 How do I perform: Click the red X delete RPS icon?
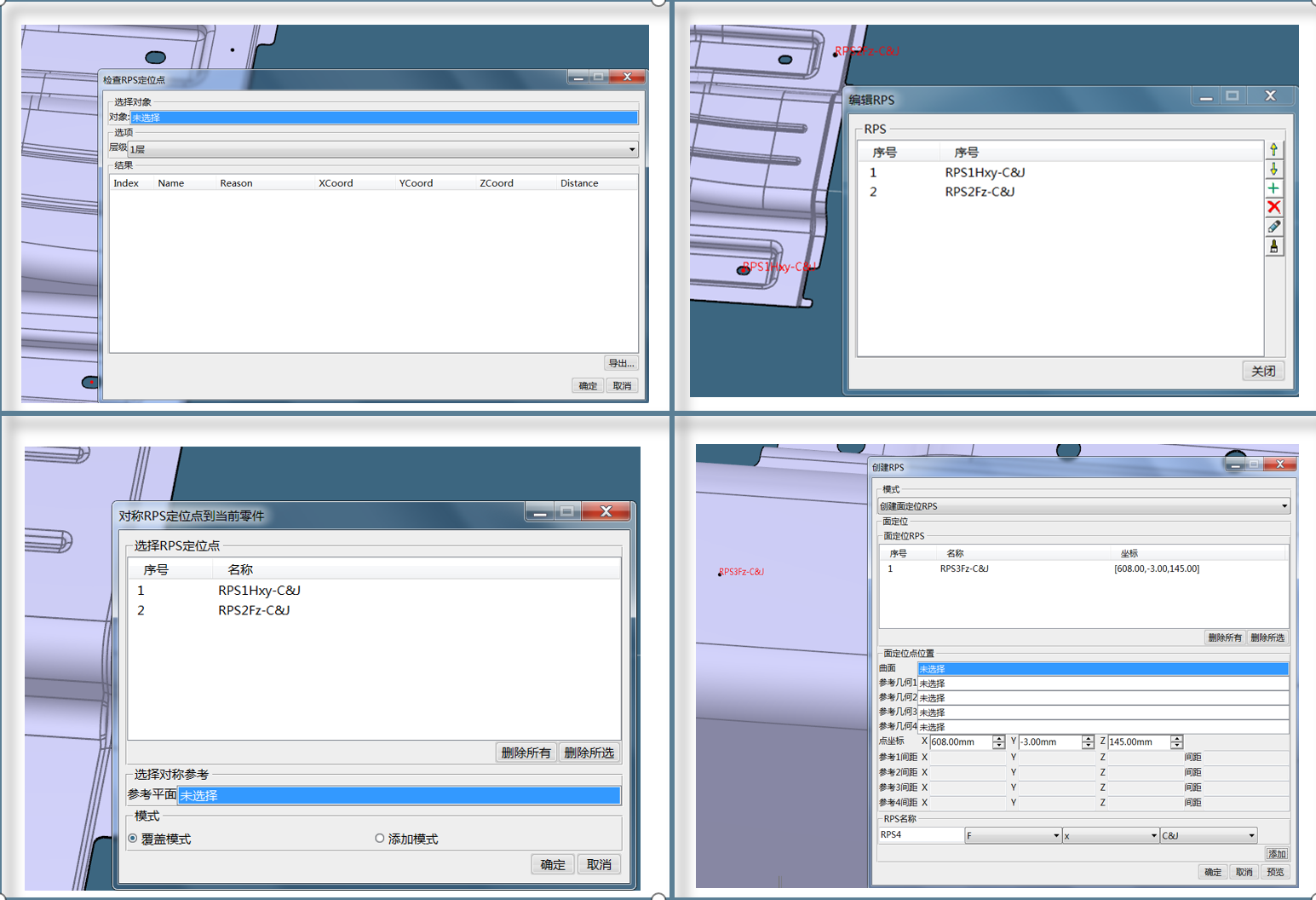[x=1273, y=207]
